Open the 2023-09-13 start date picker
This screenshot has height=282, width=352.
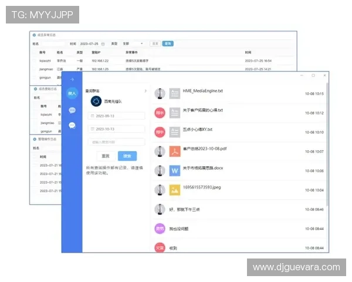point(116,116)
